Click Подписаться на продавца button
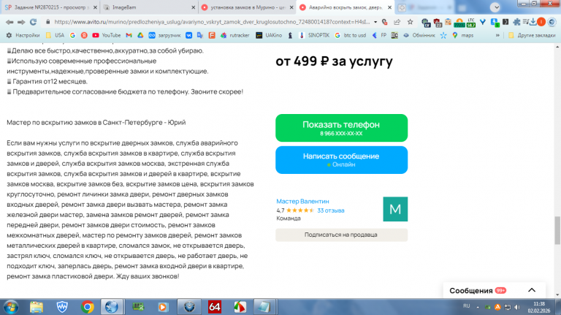Image resolution: width=561 pixels, height=315 pixels. click(341, 235)
